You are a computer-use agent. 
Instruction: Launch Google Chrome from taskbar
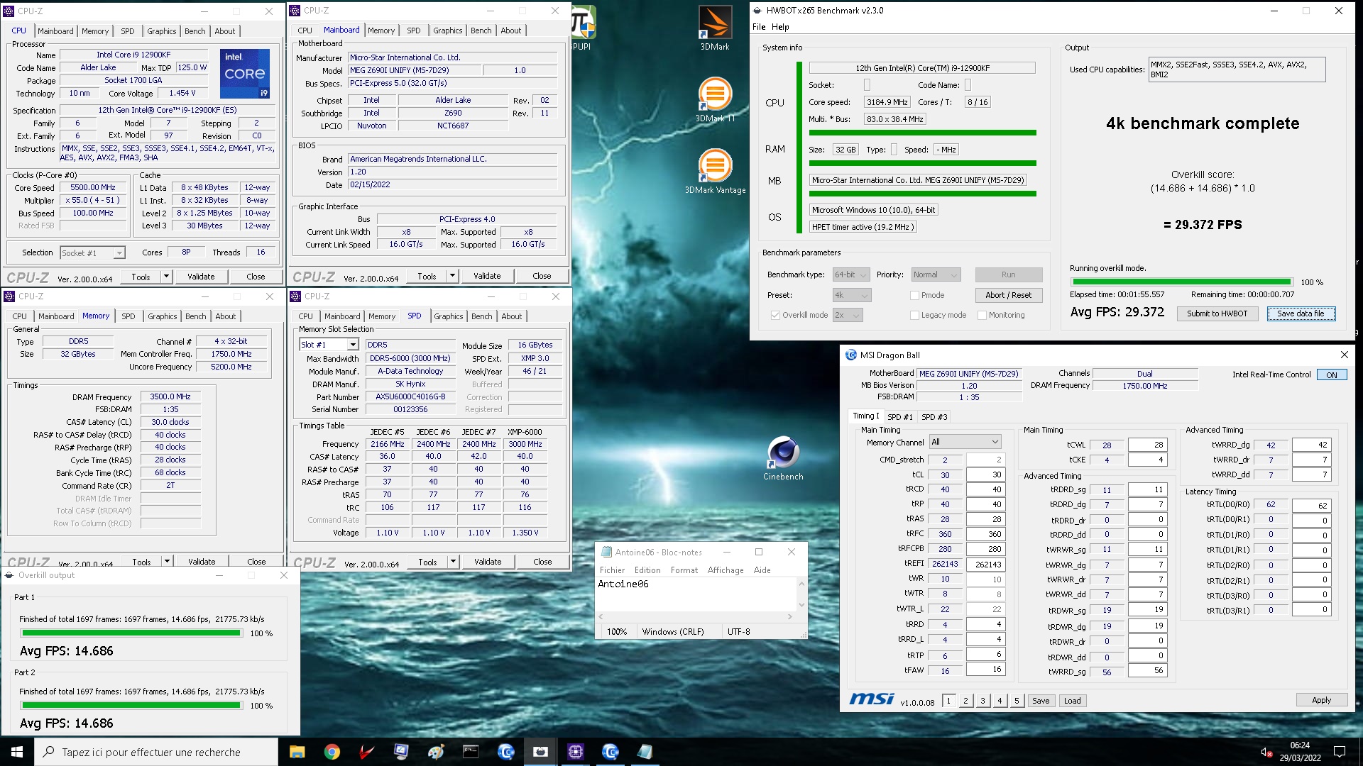pyautogui.click(x=332, y=752)
